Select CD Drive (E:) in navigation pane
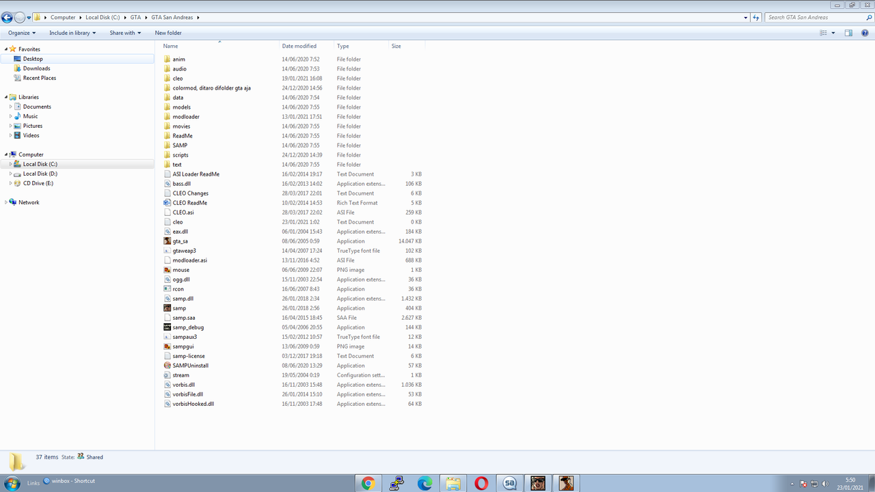 (38, 183)
